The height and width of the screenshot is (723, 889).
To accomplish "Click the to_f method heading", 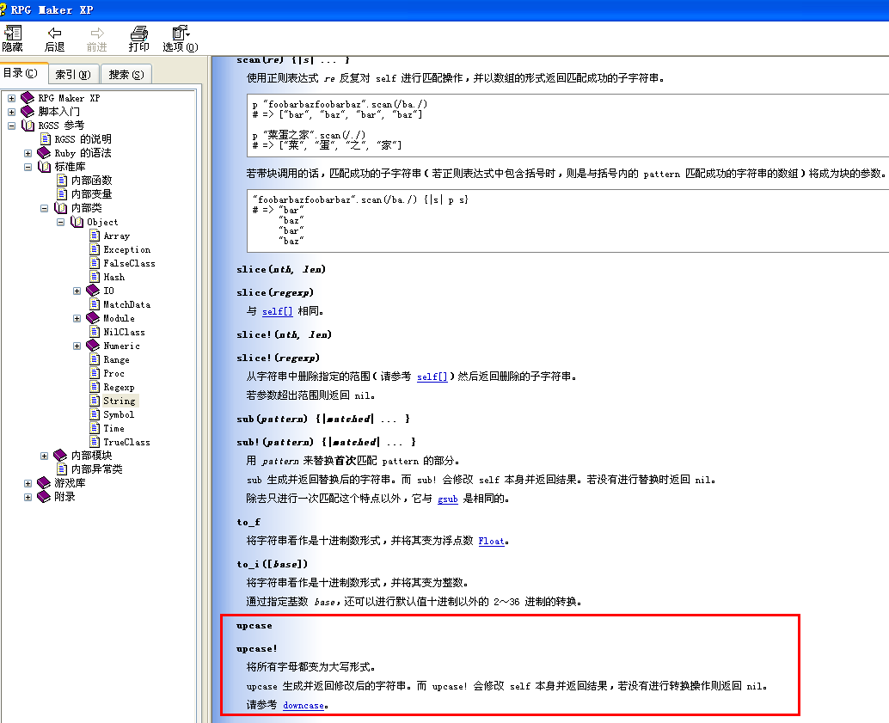I will [x=248, y=522].
